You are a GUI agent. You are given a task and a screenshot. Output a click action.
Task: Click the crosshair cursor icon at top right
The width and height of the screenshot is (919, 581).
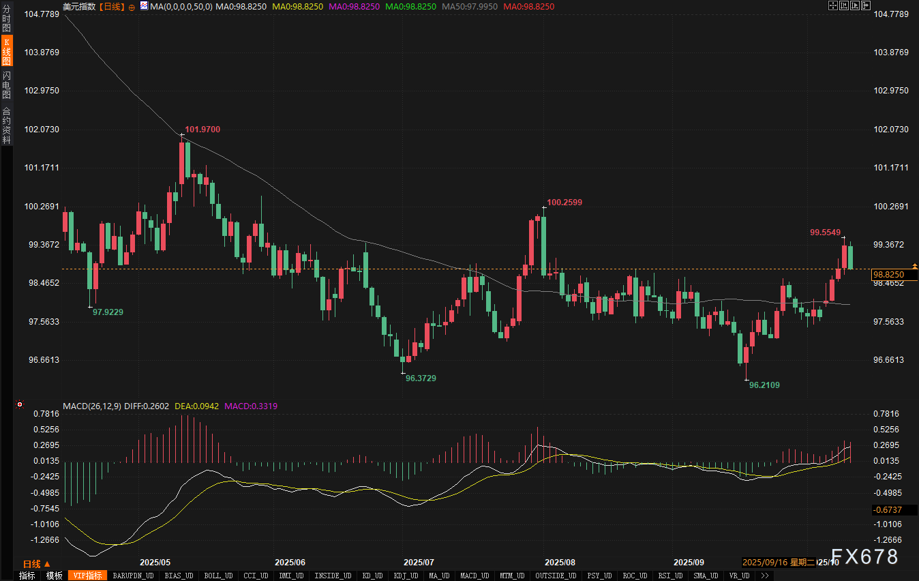click(832, 5)
